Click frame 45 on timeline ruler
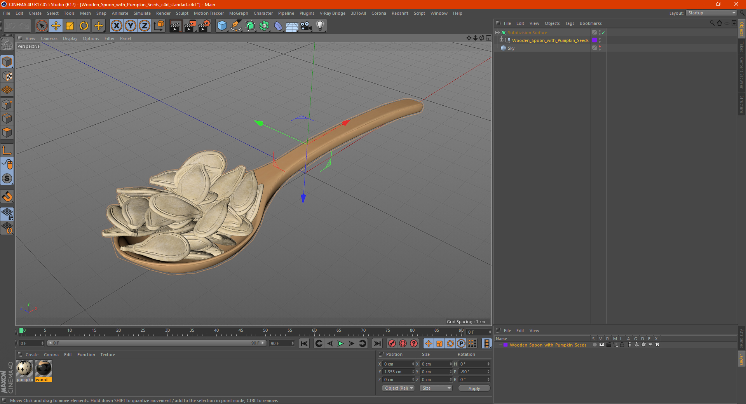This screenshot has height=404, width=746. [241, 331]
